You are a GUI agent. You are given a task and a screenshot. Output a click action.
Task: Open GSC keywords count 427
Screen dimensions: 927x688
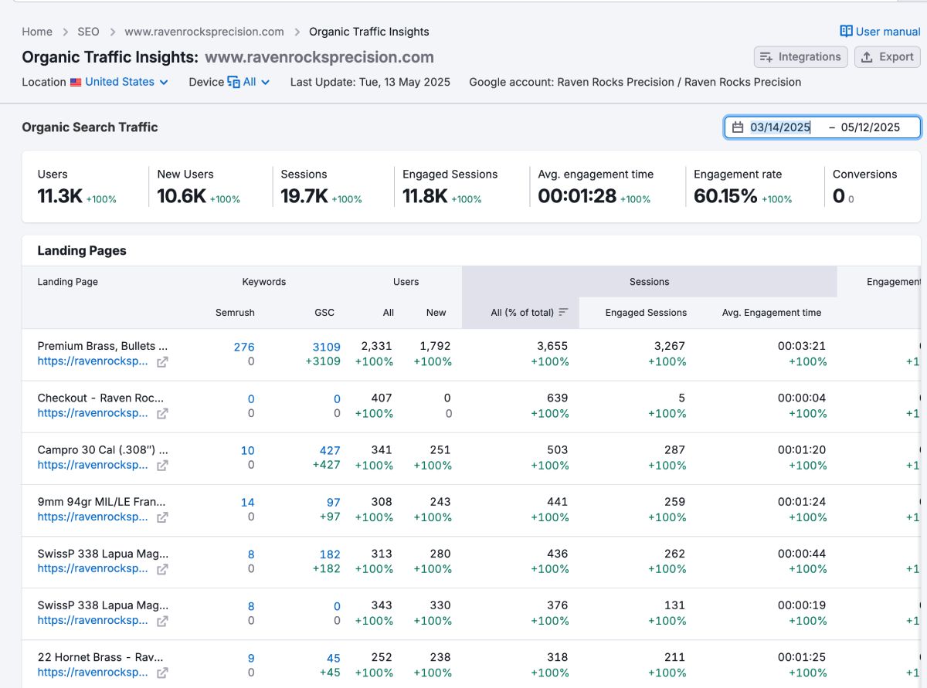coord(330,451)
